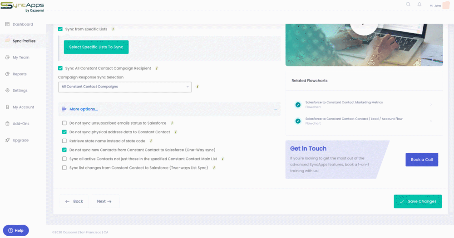
Task: Click the Upgrade rocket icon
Action: [x=8, y=140]
